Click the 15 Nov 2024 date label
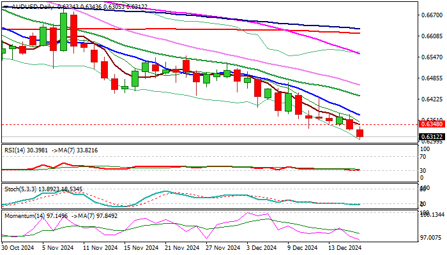The image size is (447, 255). [142, 248]
